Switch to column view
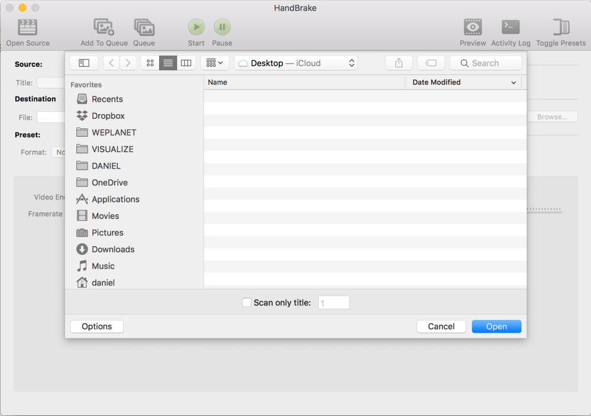Image resolution: width=591 pixels, height=416 pixels. (186, 63)
